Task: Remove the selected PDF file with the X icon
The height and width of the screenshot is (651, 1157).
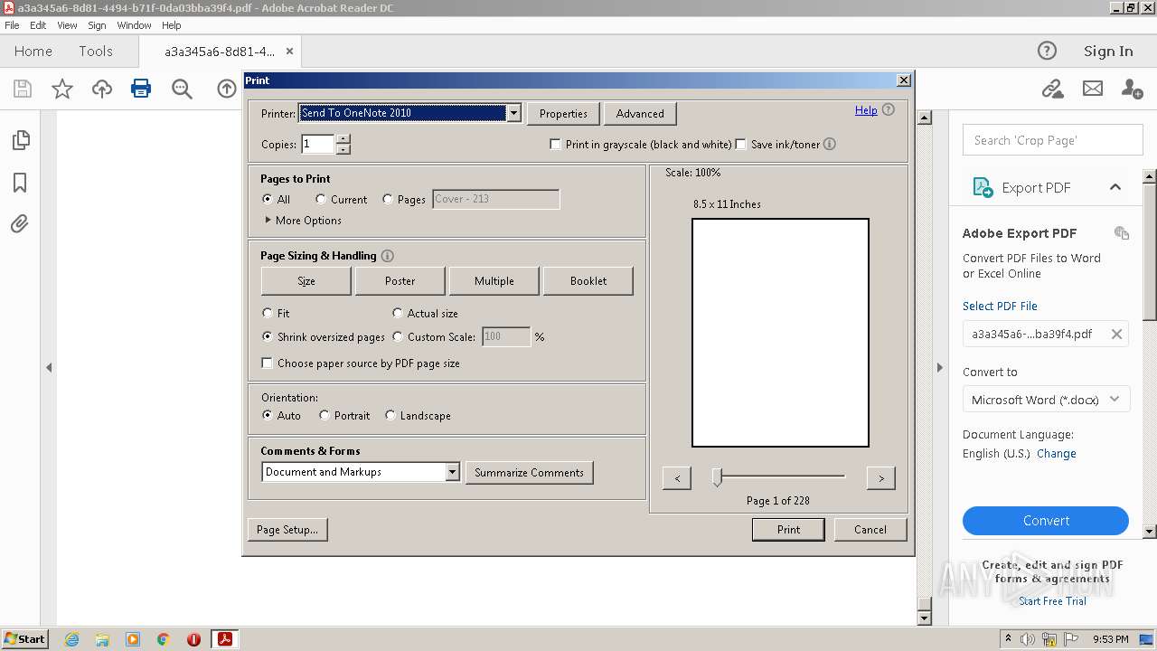Action: [1116, 334]
